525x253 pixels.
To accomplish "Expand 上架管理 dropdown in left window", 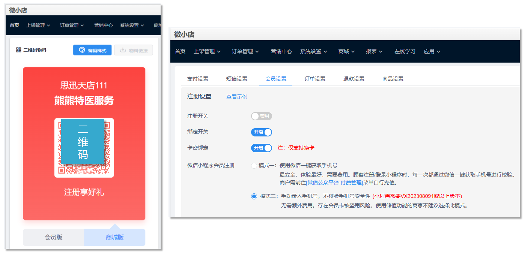I will click(x=38, y=25).
